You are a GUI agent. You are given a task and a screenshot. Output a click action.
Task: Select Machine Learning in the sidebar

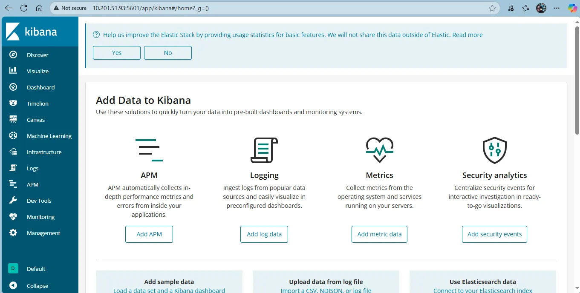point(49,136)
